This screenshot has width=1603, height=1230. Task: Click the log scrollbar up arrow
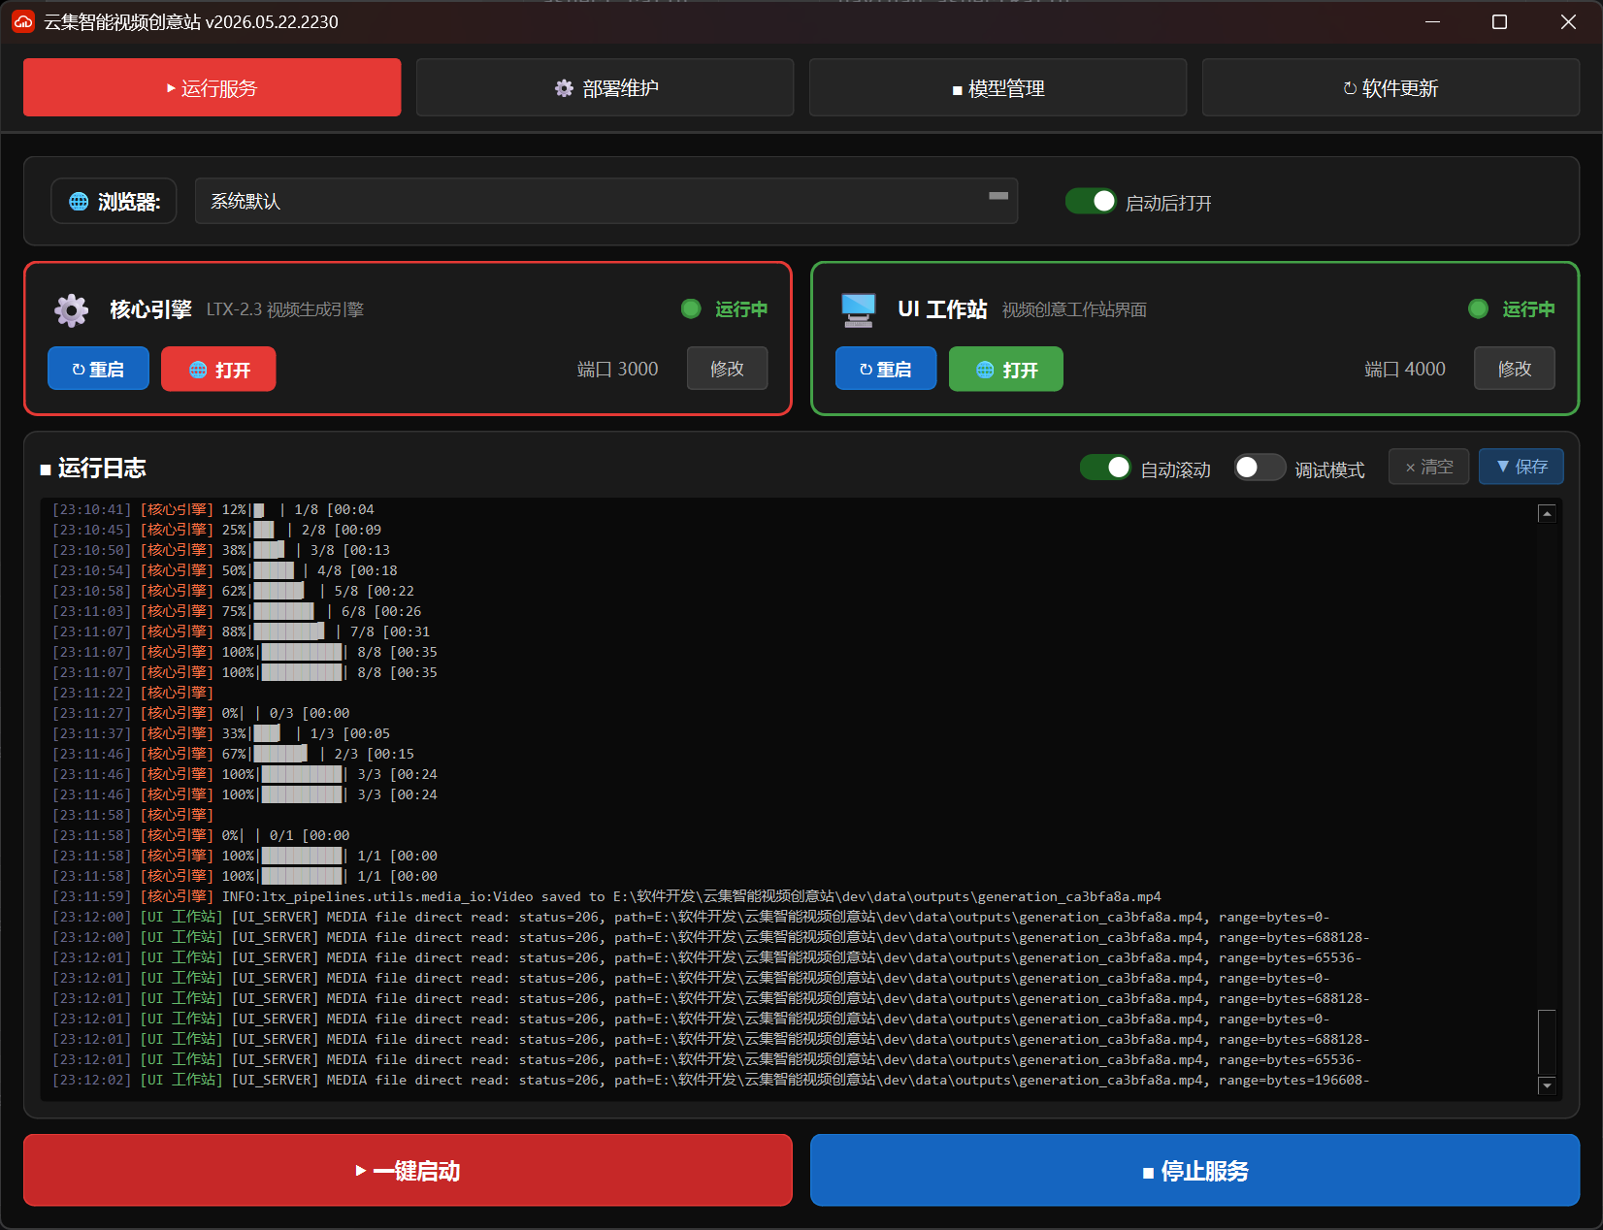pos(1548,513)
